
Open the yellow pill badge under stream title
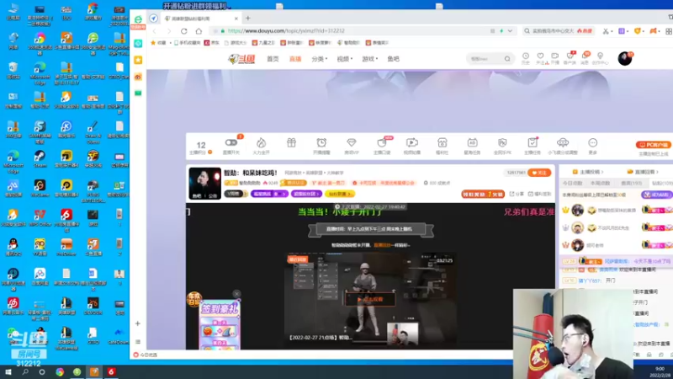tap(340, 194)
